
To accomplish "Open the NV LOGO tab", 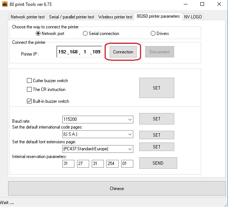I will [x=193, y=17].
